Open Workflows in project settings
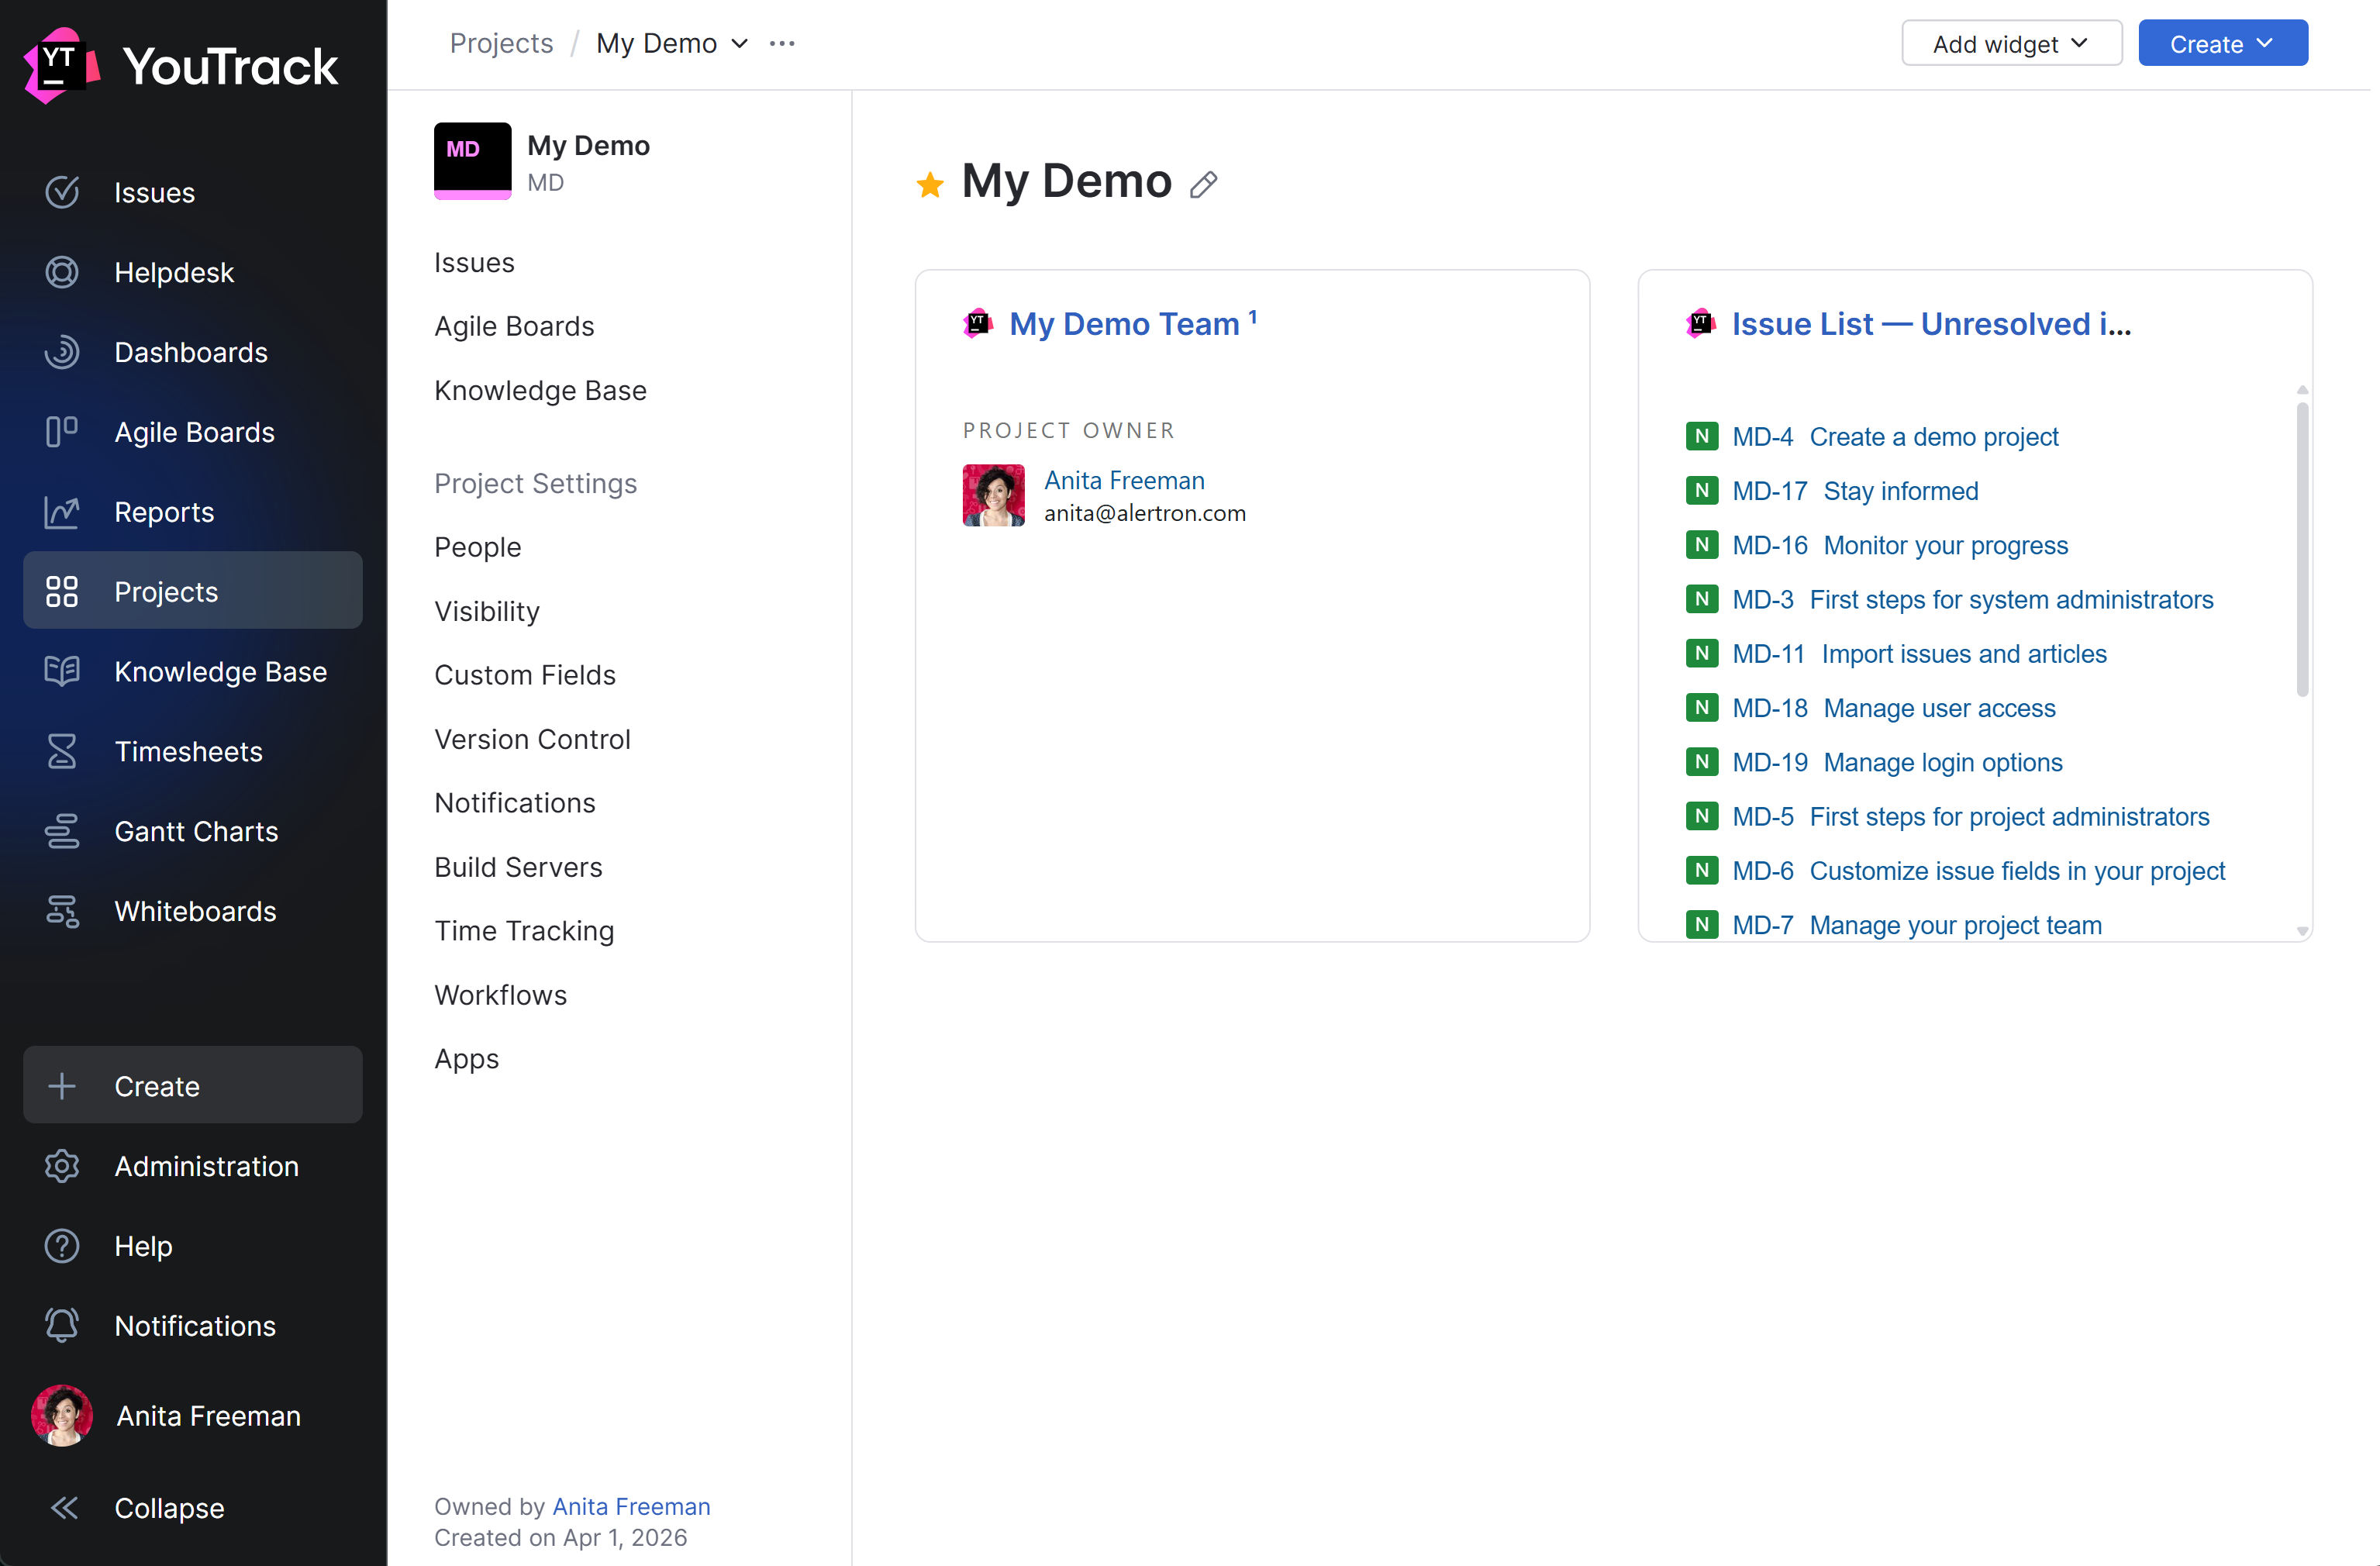This screenshot has height=1566, width=2380. pyautogui.click(x=502, y=995)
